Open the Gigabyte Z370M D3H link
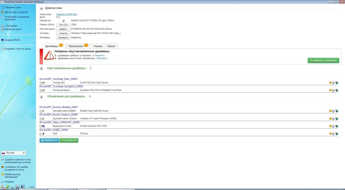Screen dimensions: 345x190 67,14
